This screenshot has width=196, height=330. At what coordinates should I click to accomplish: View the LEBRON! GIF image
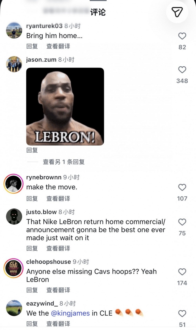click(65, 107)
